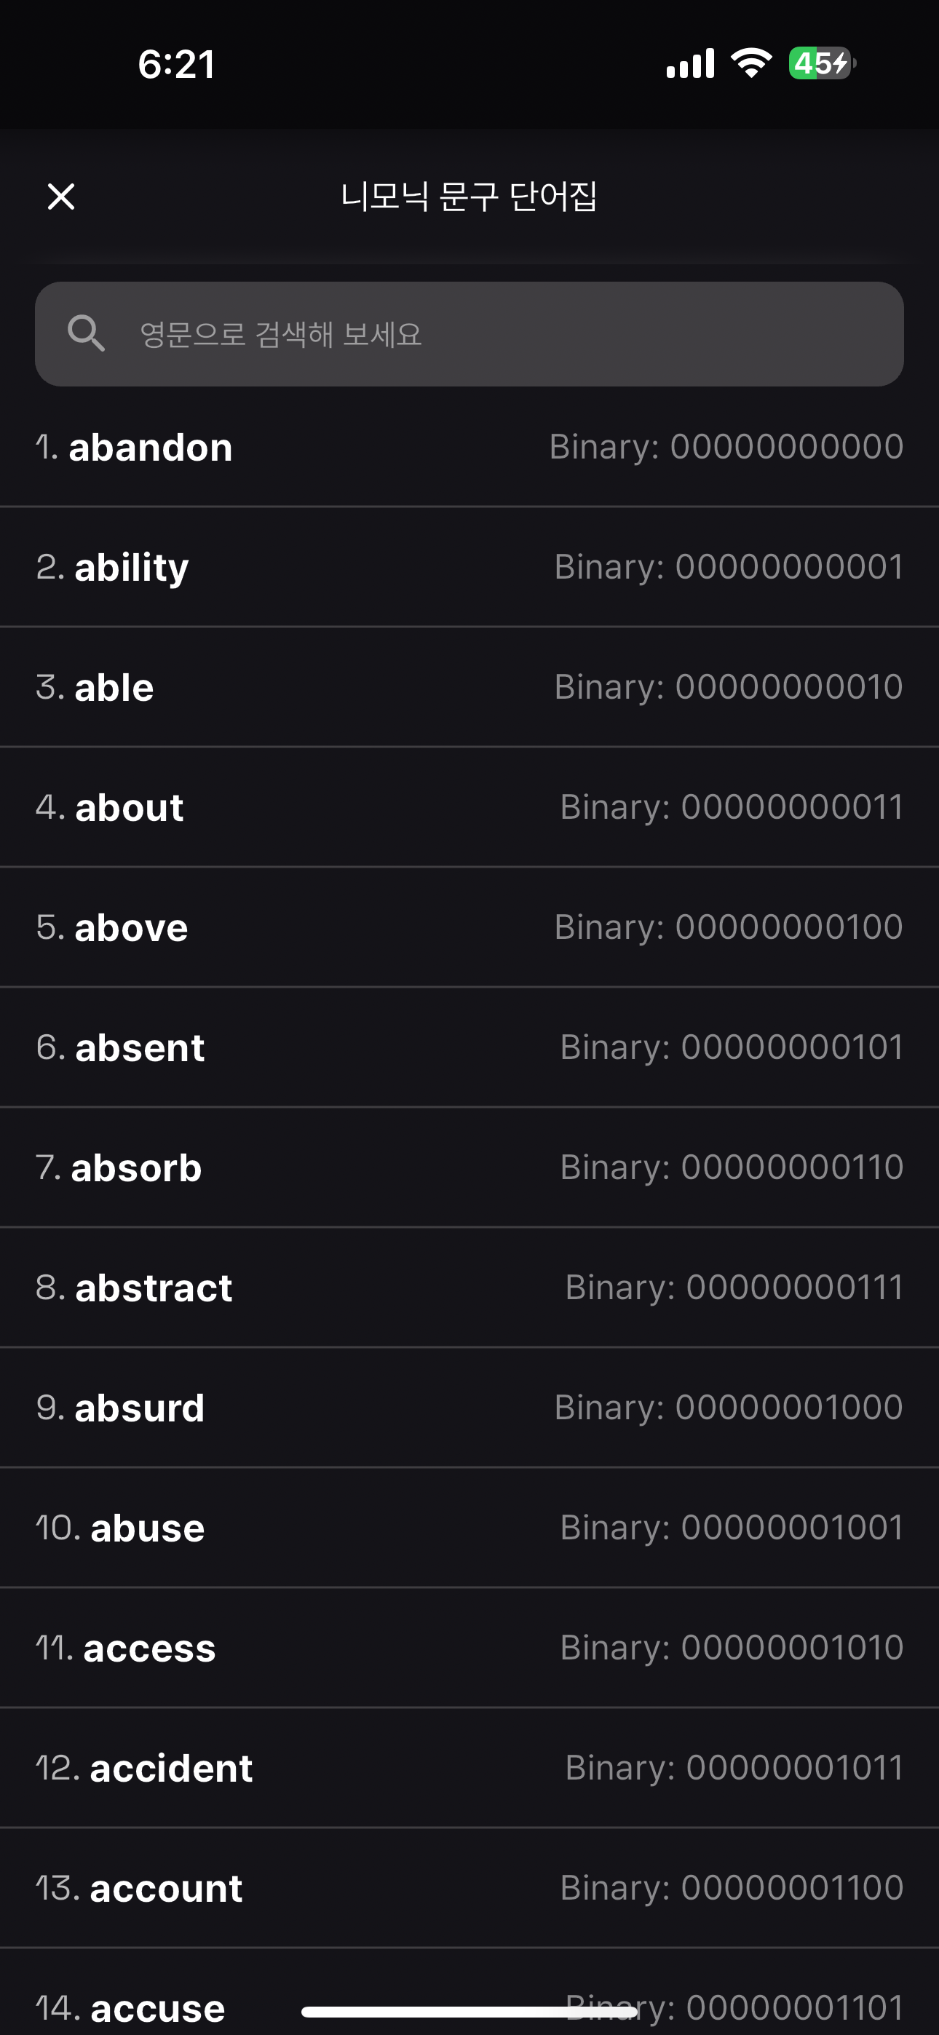The image size is (939, 2035).
Task: Tap the "accident" word row
Action: (x=171, y=1769)
